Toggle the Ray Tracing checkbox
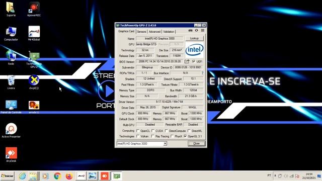 (x=152, y=136)
